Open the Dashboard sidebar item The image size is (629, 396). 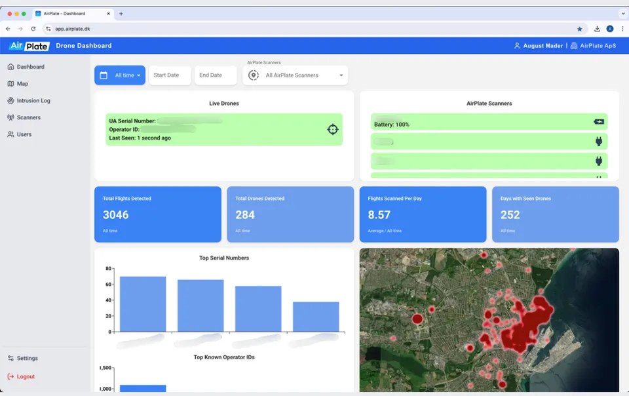point(26,67)
